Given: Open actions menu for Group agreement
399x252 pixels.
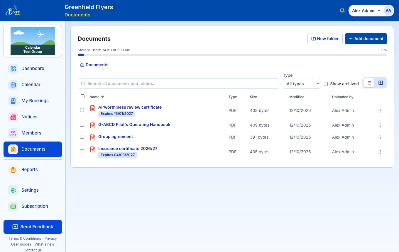Looking at the screenshot, I should tap(380, 137).
